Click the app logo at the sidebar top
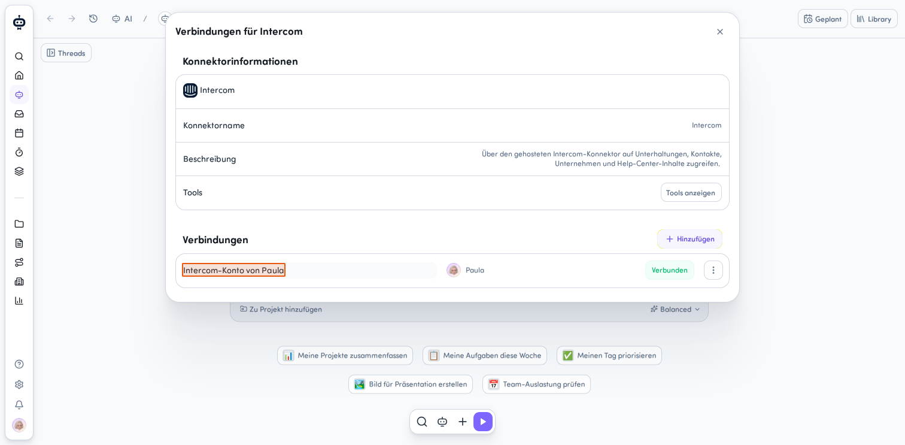Image resolution: width=905 pixels, height=445 pixels. 19,22
